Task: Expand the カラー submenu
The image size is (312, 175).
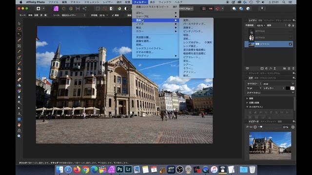Action: pyautogui.click(x=156, y=31)
